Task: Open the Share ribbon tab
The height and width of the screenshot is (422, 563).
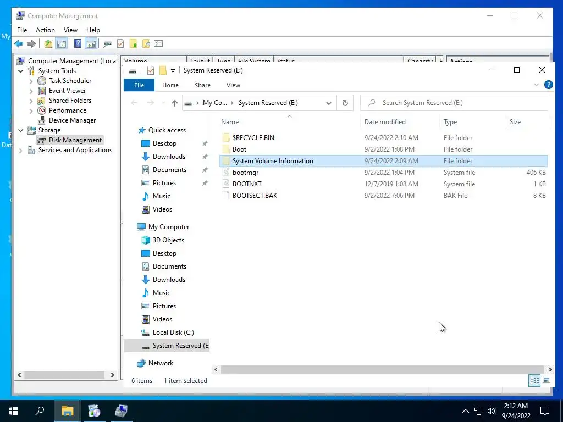Action: coord(202,85)
